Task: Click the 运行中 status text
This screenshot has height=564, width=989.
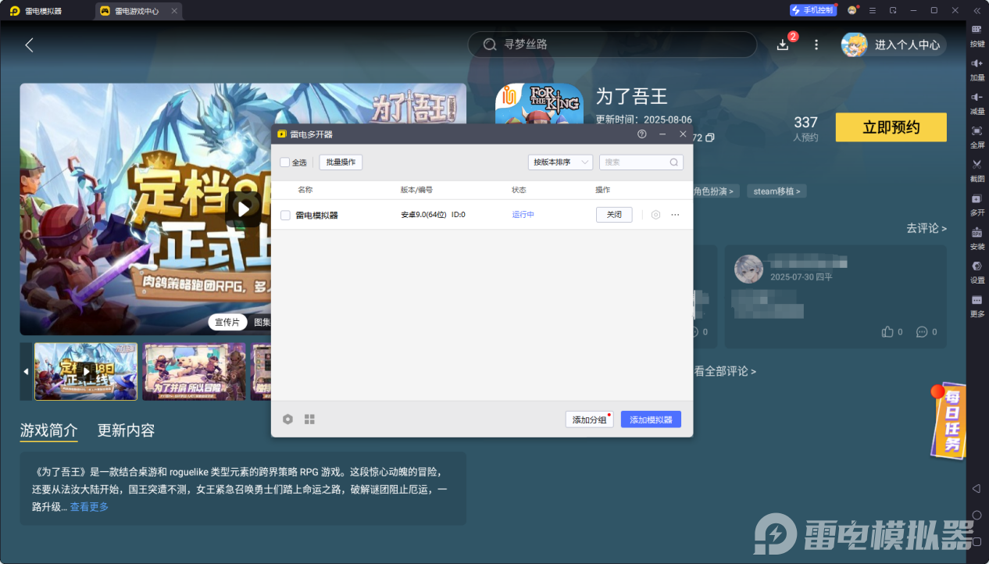Action: 523,215
